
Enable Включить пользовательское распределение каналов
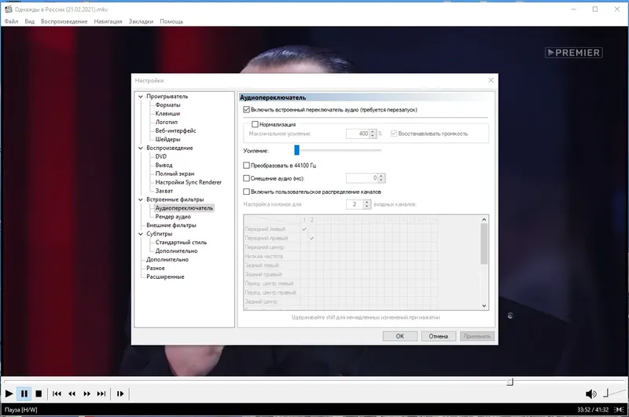tap(246, 192)
